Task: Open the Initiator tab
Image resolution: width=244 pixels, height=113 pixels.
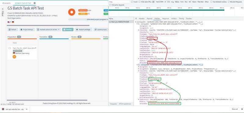Action: (x=174, y=19)
